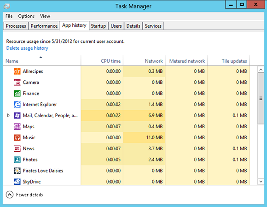Screen dimensions: 267x207
Task: Click the SkyDrive app icon
Action: pyautogui.click(x=17, y=182)
